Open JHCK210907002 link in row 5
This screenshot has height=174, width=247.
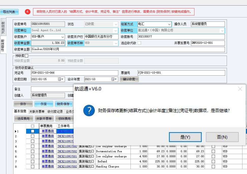tap(67, 151)
